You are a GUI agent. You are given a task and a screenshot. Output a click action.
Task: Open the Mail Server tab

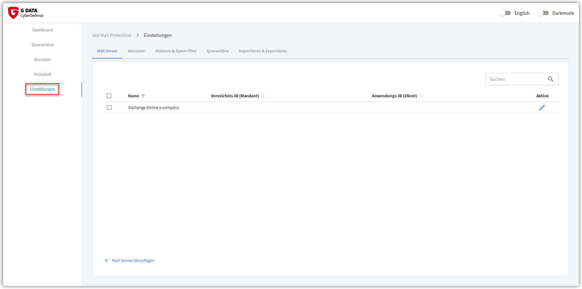click(107, 51)
